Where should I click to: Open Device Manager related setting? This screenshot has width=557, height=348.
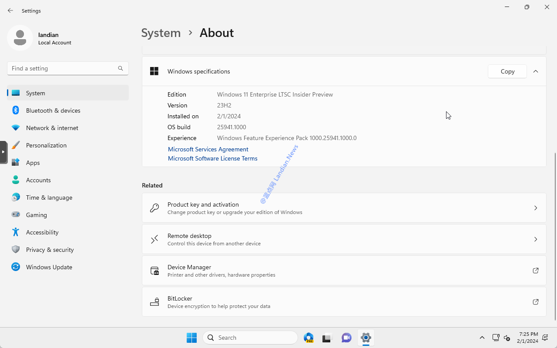pos(344,271)
